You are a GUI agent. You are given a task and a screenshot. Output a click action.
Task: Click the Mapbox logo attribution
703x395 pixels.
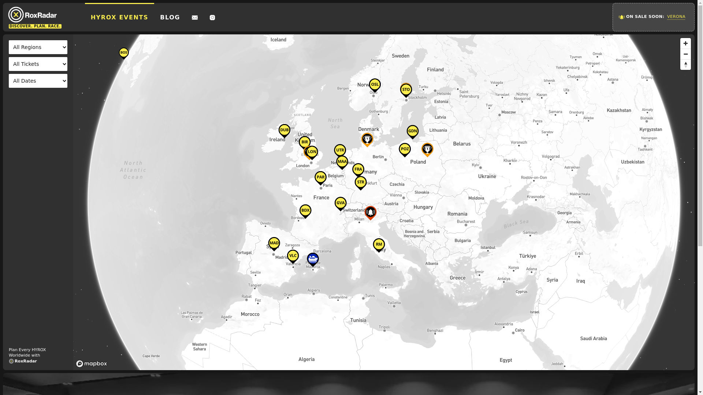click(x=92, y=364)
